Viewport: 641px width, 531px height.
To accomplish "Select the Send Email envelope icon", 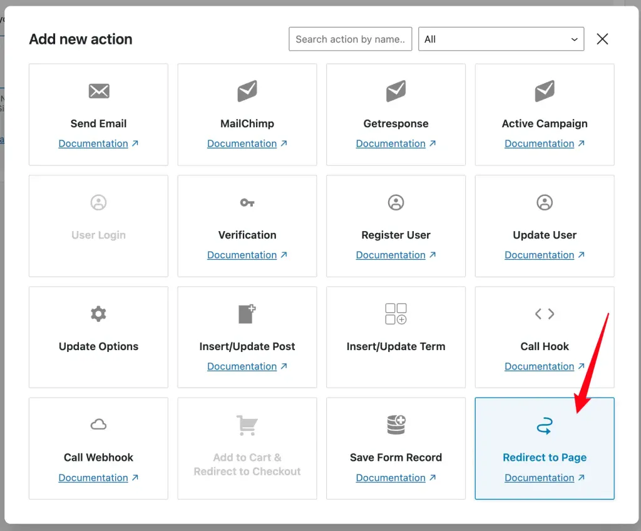I will [98, 91].
